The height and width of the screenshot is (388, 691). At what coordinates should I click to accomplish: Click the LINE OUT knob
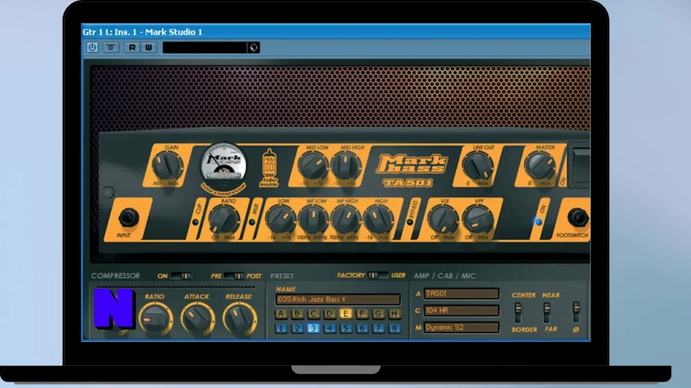[x=478, y=166]
